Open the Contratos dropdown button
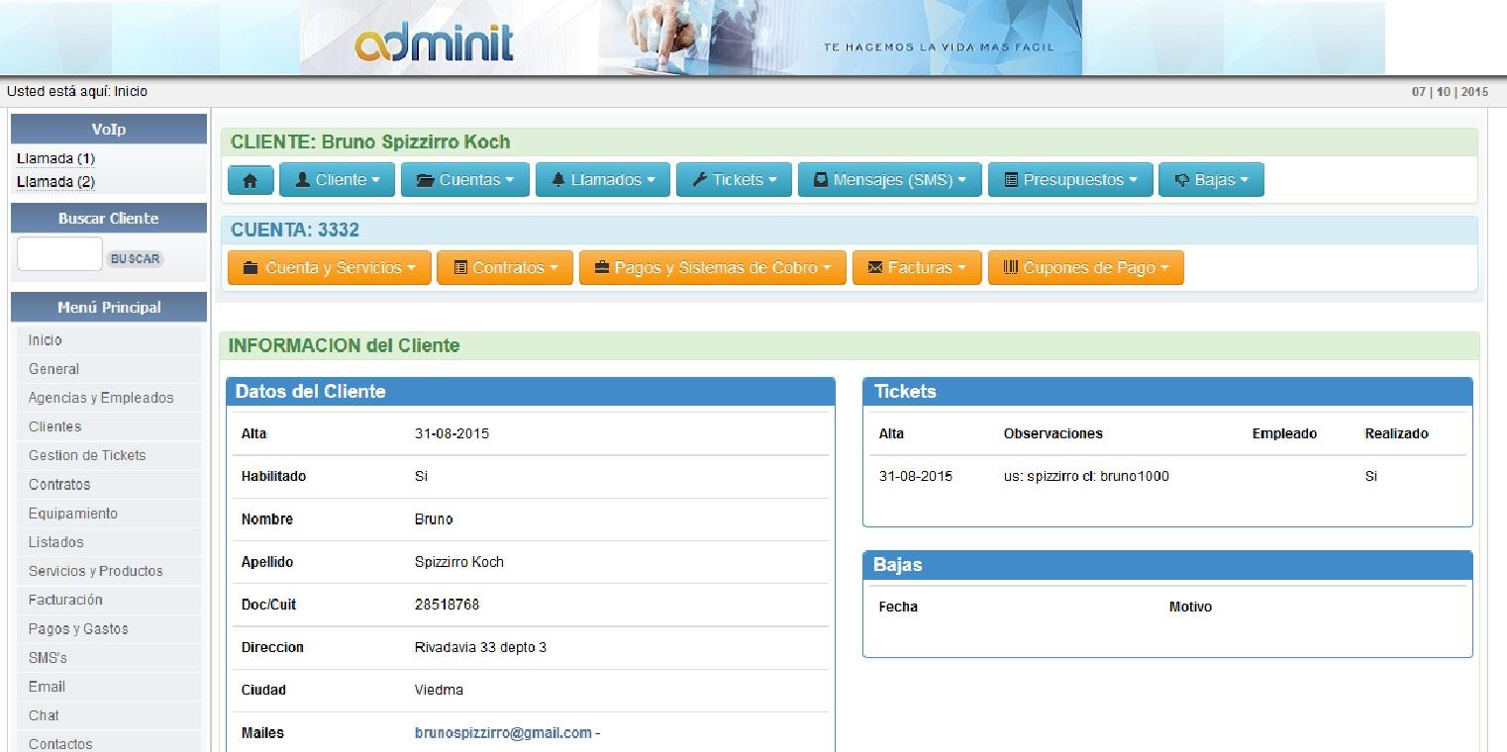Screen dimensions: 1507x752 click(x=505, y=268)
